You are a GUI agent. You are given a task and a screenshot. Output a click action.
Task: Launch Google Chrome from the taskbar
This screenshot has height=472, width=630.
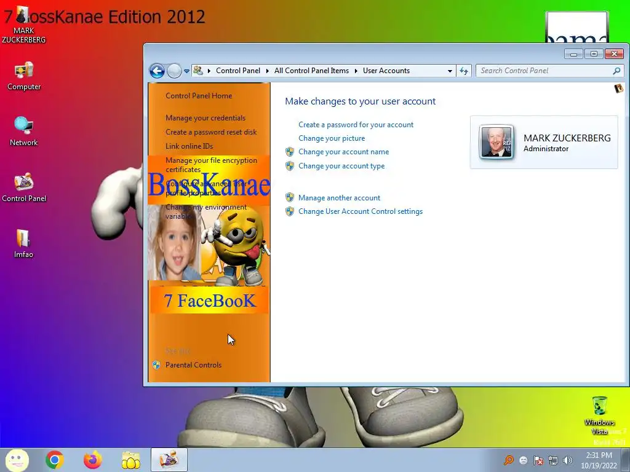[55, 460]
